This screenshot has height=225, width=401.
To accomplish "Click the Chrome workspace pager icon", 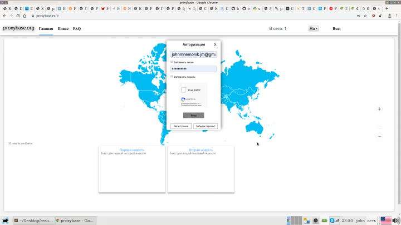I will pyautogui.click(x=288, y=221).
